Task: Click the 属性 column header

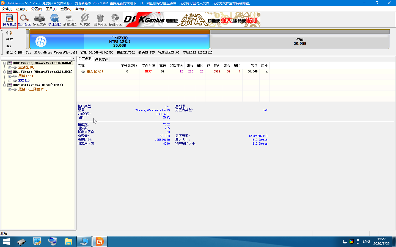Action: click(265, 66)
